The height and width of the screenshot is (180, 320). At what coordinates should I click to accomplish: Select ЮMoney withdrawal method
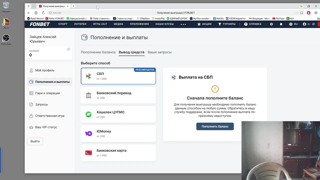click(x=118, y=133)
